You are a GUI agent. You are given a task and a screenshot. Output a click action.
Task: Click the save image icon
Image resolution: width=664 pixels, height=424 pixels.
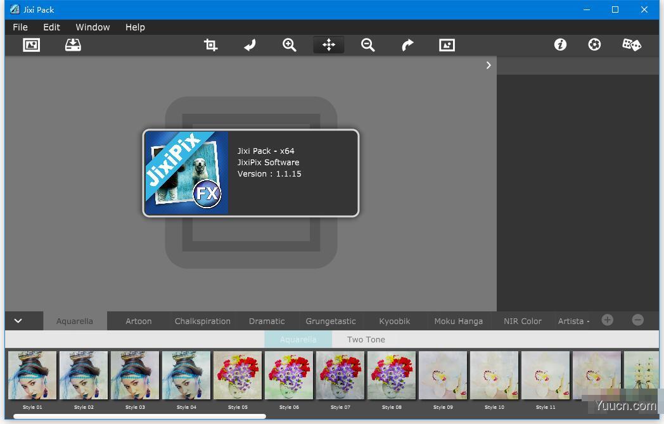tap(73, 45)
